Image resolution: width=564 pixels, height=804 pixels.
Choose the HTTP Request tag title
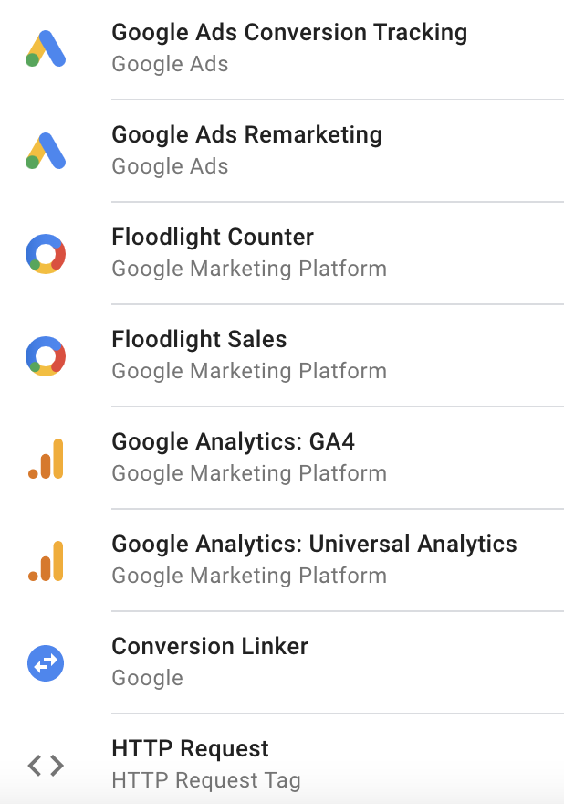coord(190,748)
